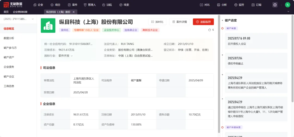Click the 破产重整 procedure cell

pyautogui.click(x=142, y=80)
